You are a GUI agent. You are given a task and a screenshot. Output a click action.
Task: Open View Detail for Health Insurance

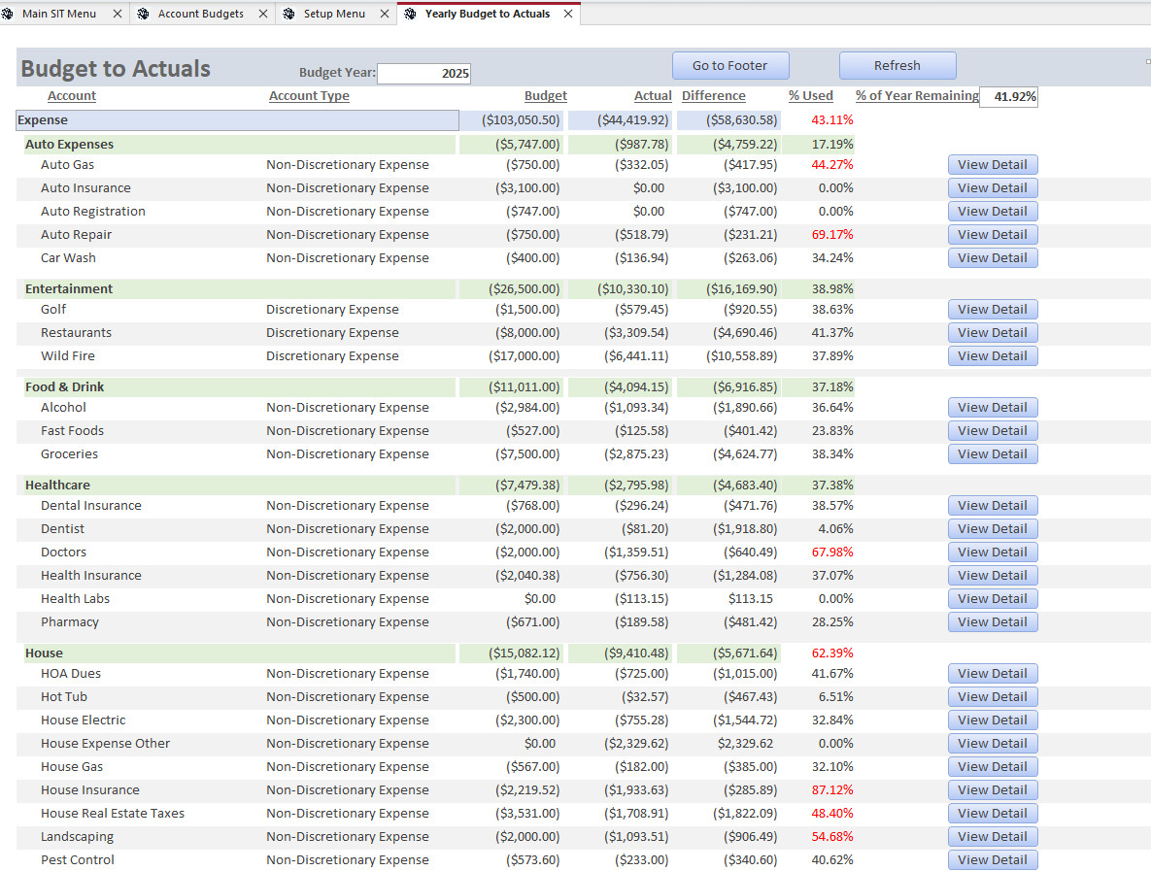[993, 576]
